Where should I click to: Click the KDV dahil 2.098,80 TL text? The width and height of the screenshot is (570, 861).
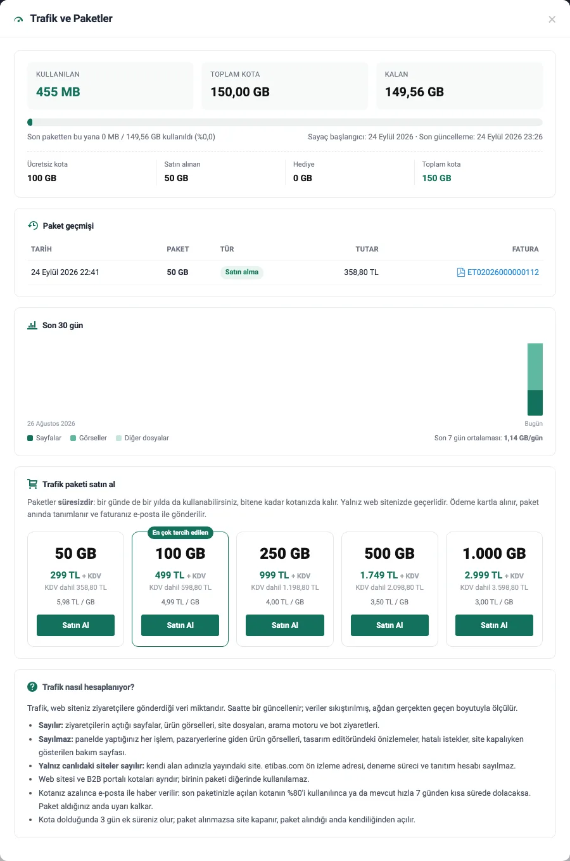pos(389,587)
